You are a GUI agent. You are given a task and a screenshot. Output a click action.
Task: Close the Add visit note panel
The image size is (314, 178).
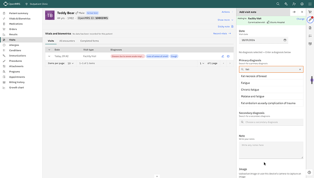click(302, 12)
